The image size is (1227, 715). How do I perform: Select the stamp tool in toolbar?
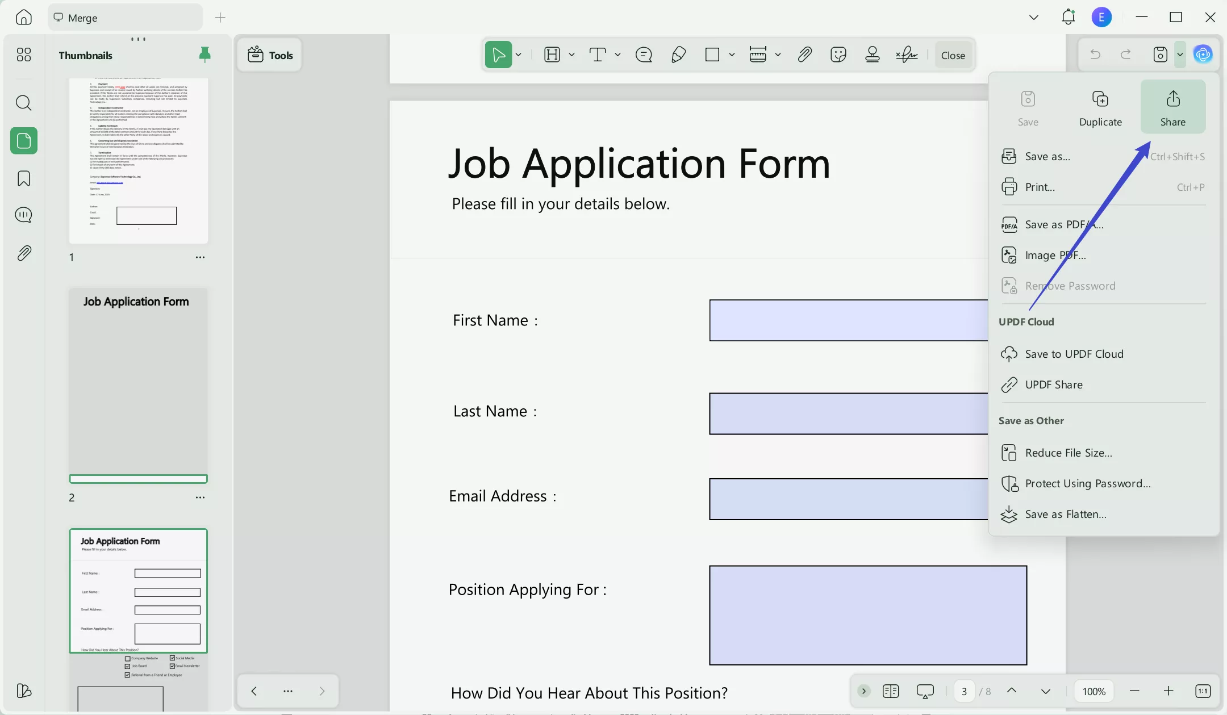(x=872, y=55)
